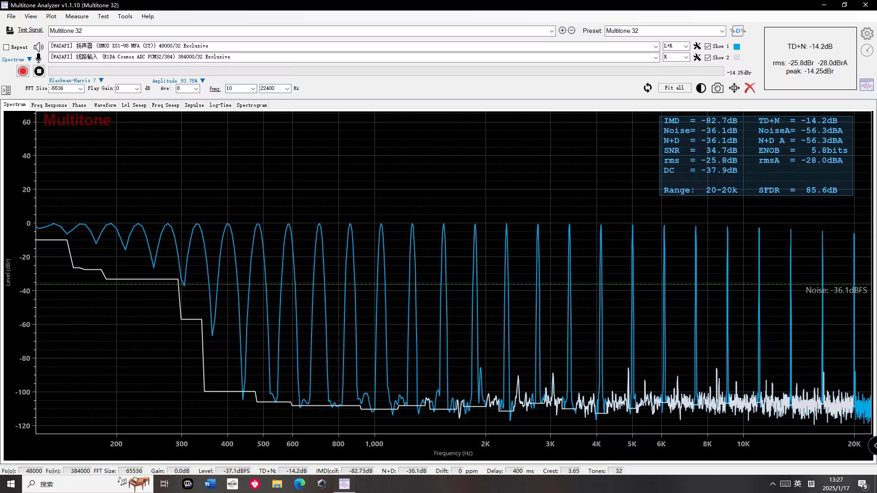Viewport: 877px width, 493px height.
Task: Open settings gear icon
Action: [x=866, y=33]
